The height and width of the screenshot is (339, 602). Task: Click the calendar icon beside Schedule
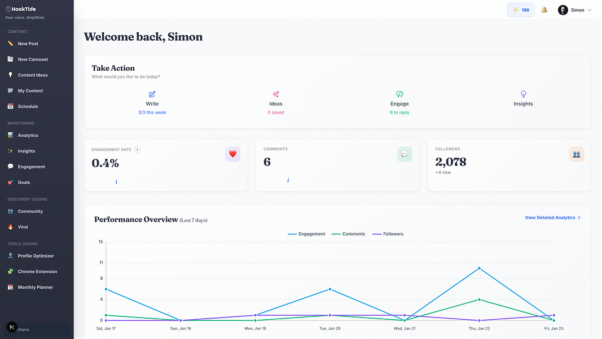pyautogui.click(x=10, y=106)
